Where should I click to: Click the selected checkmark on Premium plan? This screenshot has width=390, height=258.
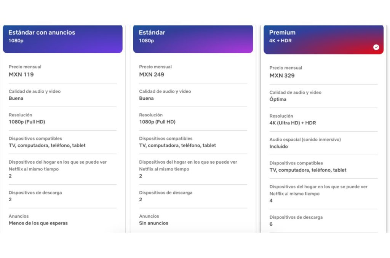coord(376,47)
